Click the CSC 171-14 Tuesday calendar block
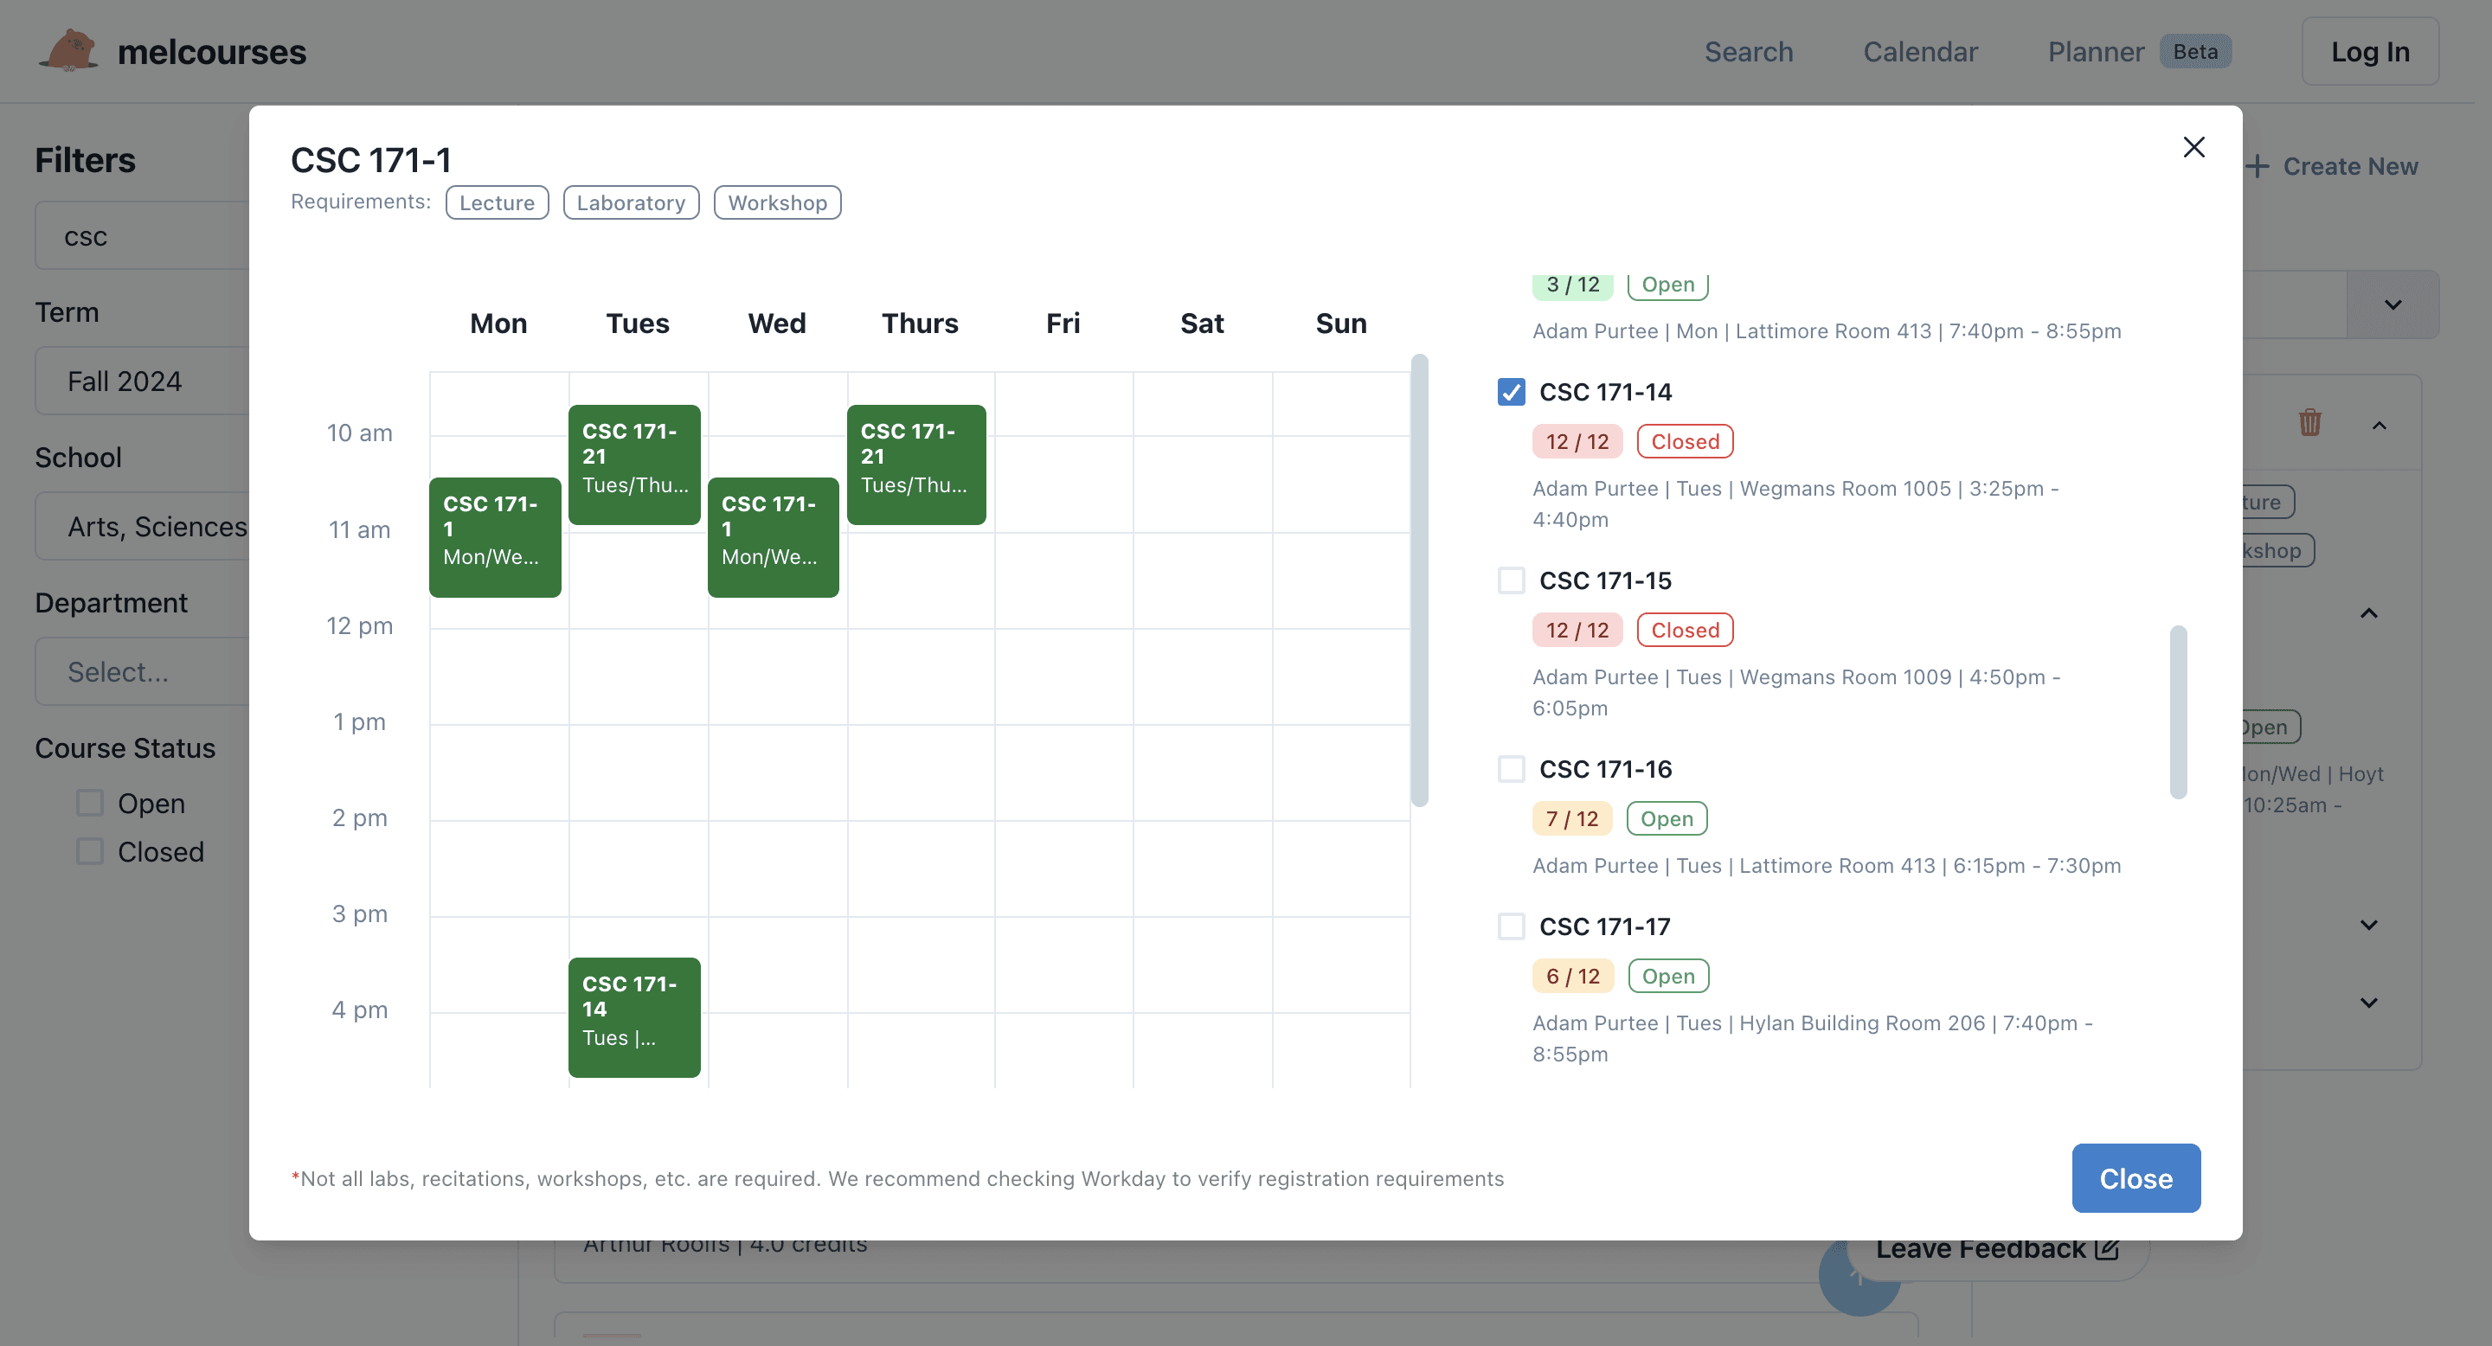Image resolution: width=2492 pixels, height=1346 pixels. pos(633,1016)
